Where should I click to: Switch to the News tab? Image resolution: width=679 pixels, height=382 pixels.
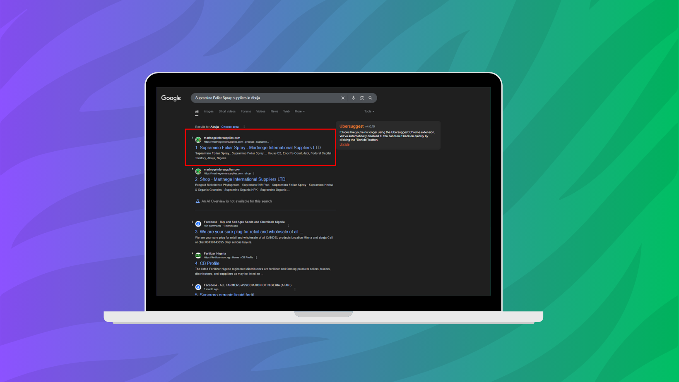pyautogui.click(x=274, y=111)
